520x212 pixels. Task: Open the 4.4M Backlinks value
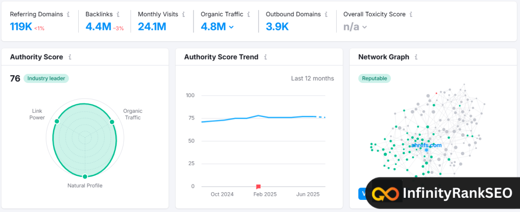(99, 27)
